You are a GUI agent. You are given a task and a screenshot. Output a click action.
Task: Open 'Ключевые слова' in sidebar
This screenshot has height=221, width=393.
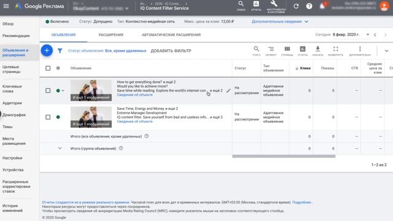[x=12, y=88]
